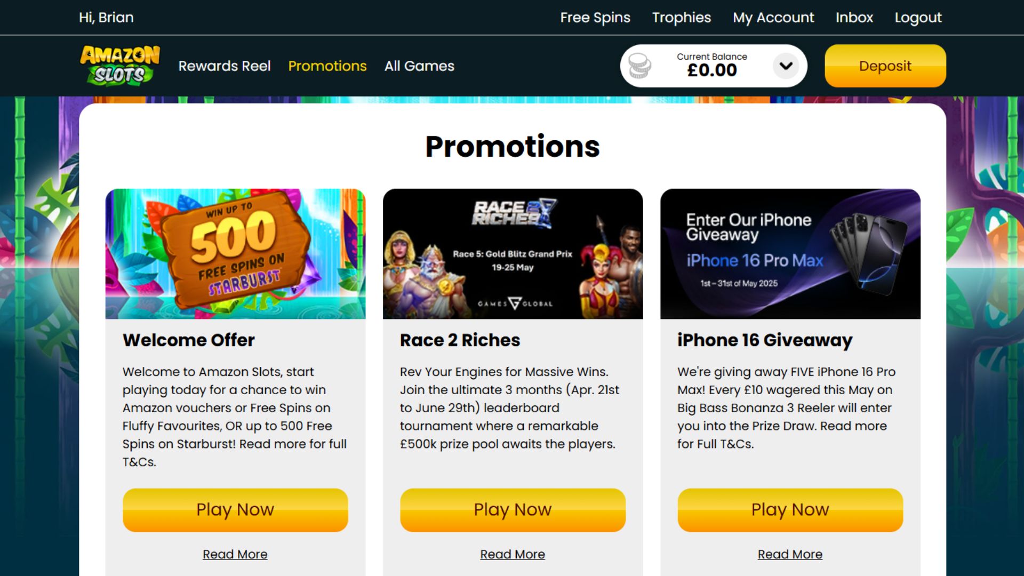
Task: Open the Race 2 Riches banner image
Action: click(513, 254)
